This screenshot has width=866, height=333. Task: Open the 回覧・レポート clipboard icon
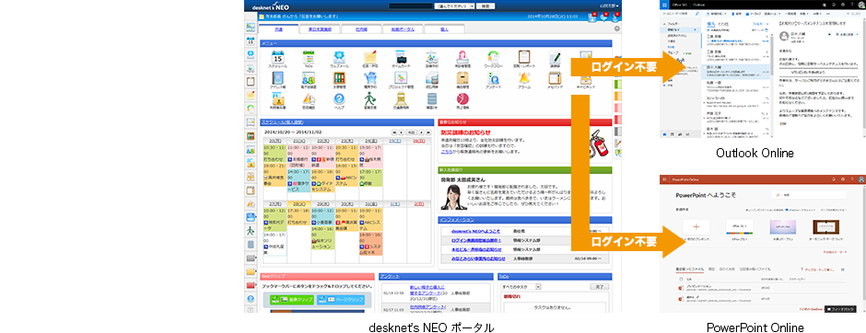click(524, 56)
